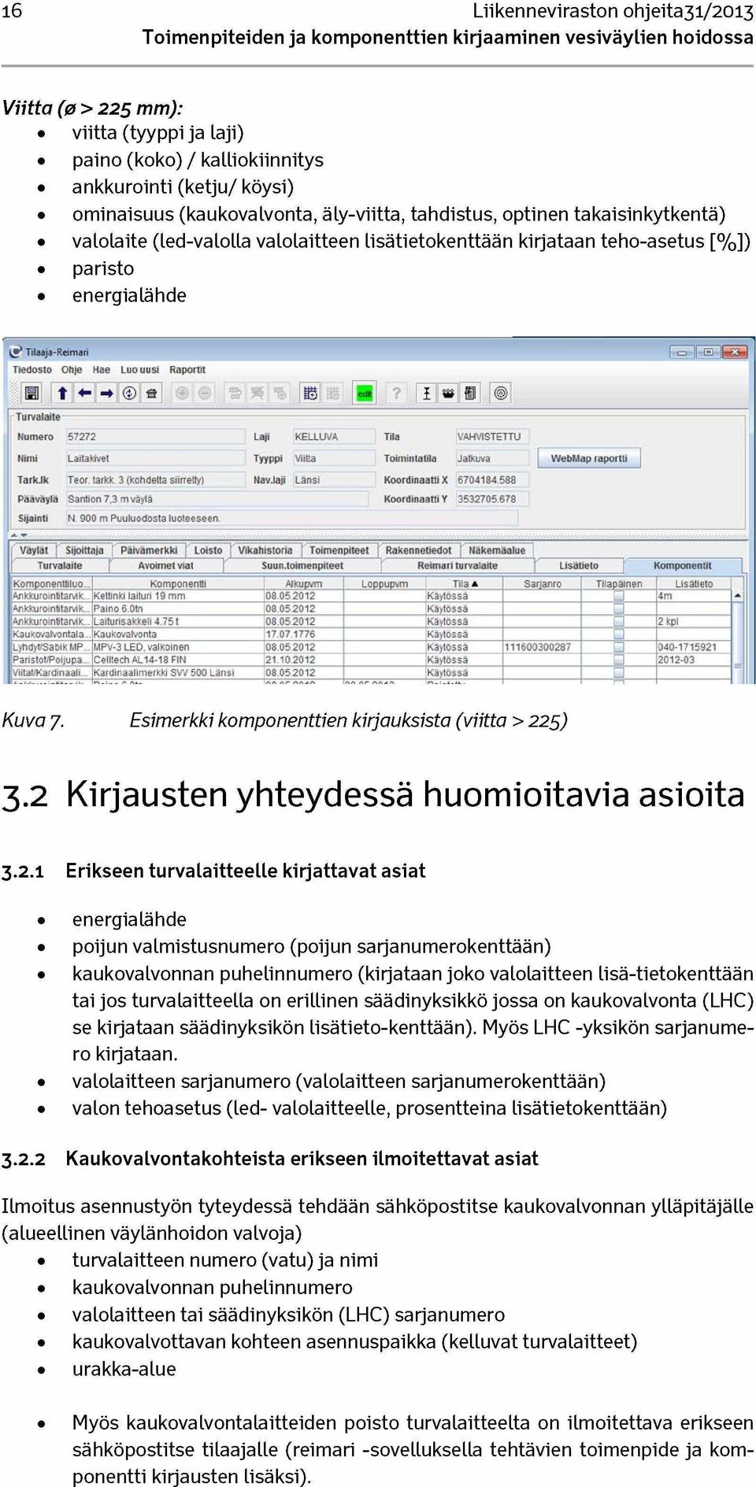This screenshot has width=756, height=1487.
Task: Open the Raportit menu
Action: [187, 370]
